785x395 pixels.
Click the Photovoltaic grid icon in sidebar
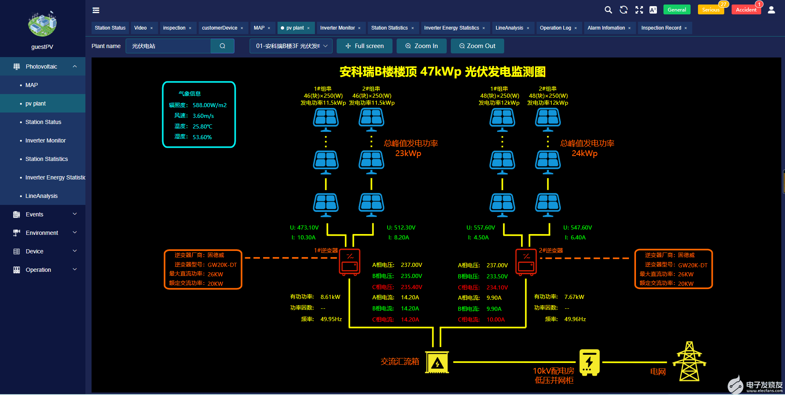click(x=16, y=67)
